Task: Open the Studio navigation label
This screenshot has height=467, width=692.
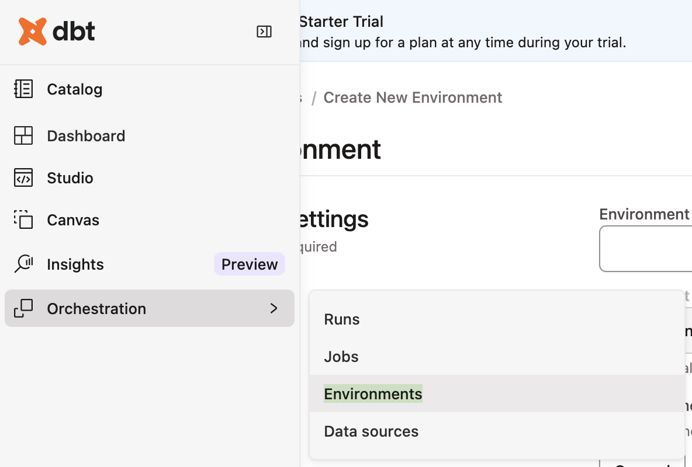Action: [70, 178]
